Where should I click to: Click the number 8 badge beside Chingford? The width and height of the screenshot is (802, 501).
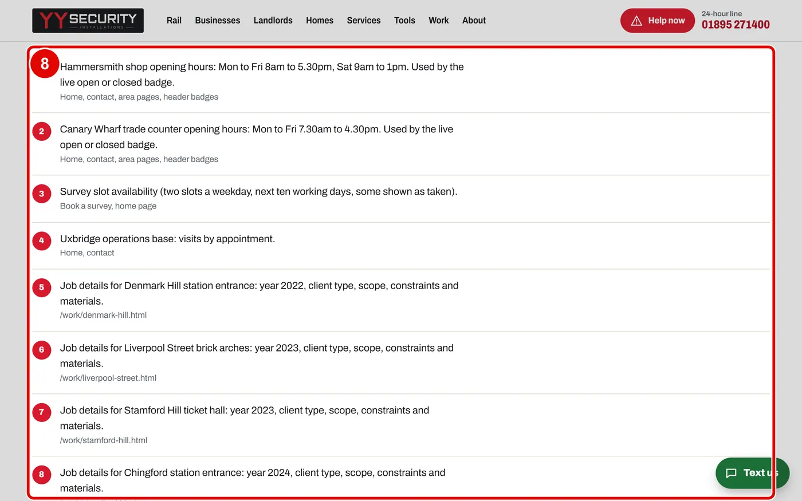[41, 475]
